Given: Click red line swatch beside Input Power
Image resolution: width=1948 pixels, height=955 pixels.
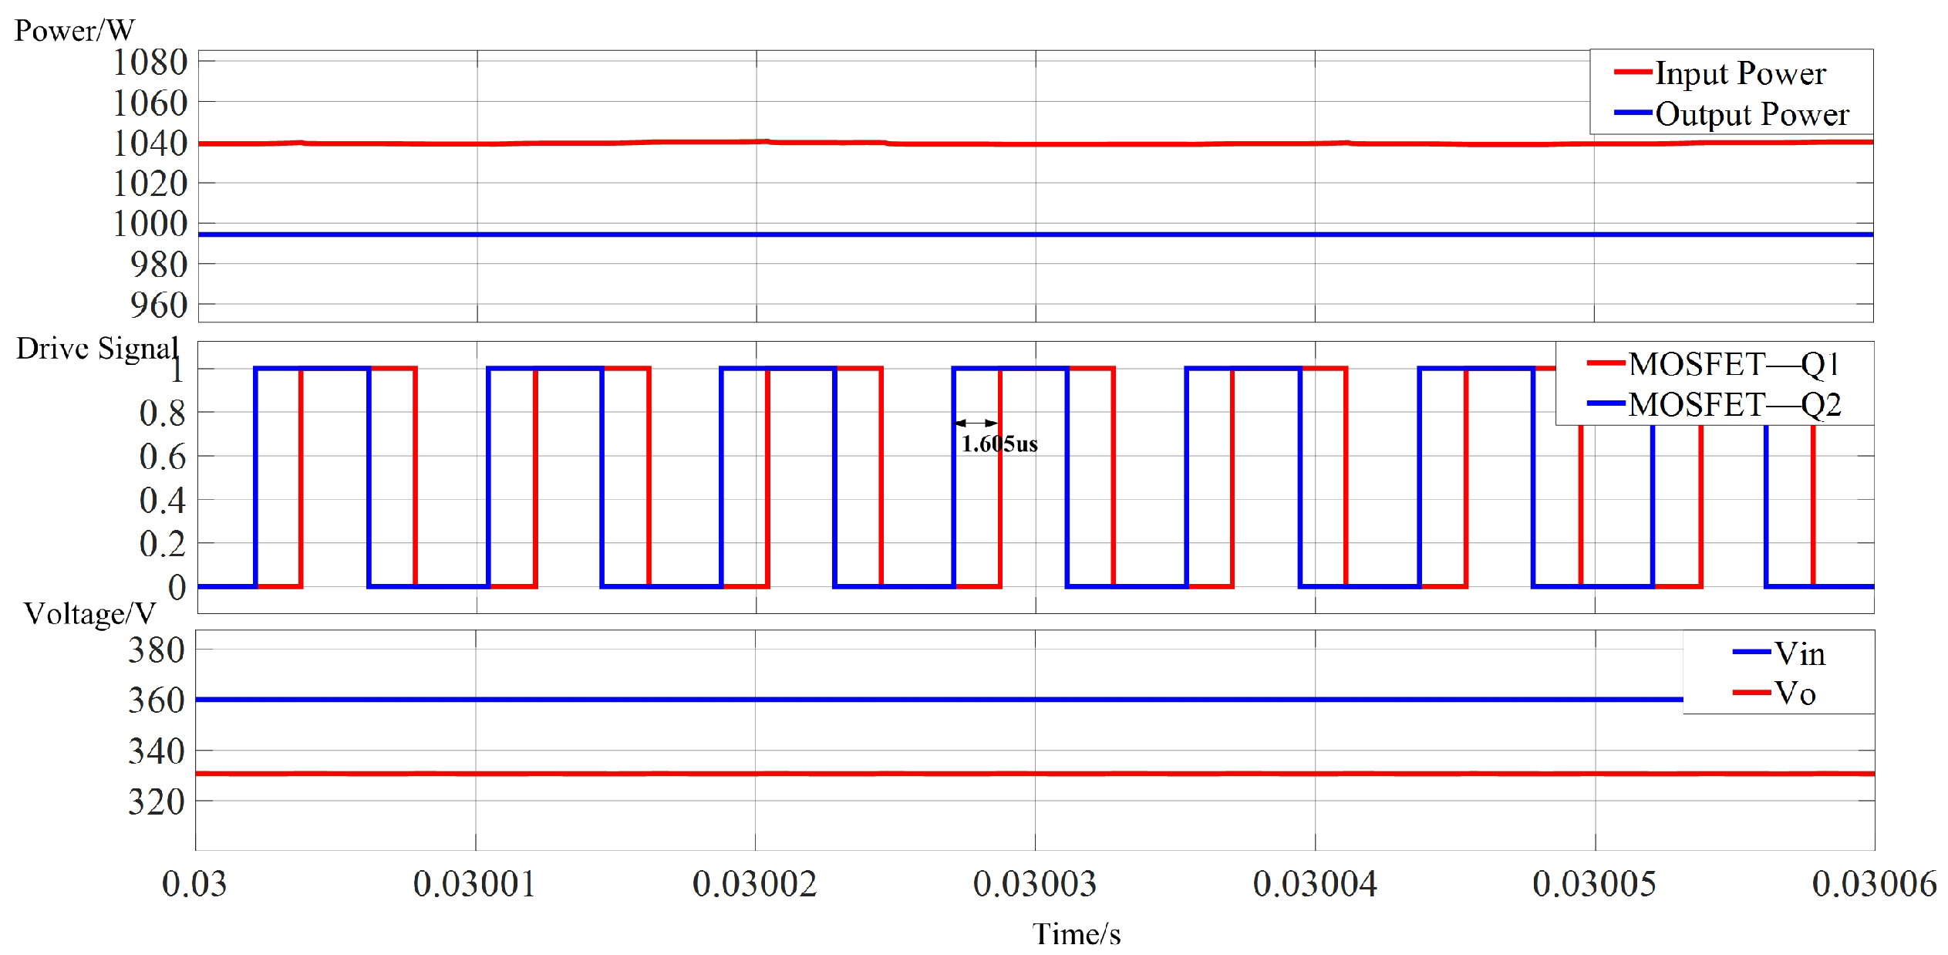Looking at the screenshot, I should pos(1633,73).
